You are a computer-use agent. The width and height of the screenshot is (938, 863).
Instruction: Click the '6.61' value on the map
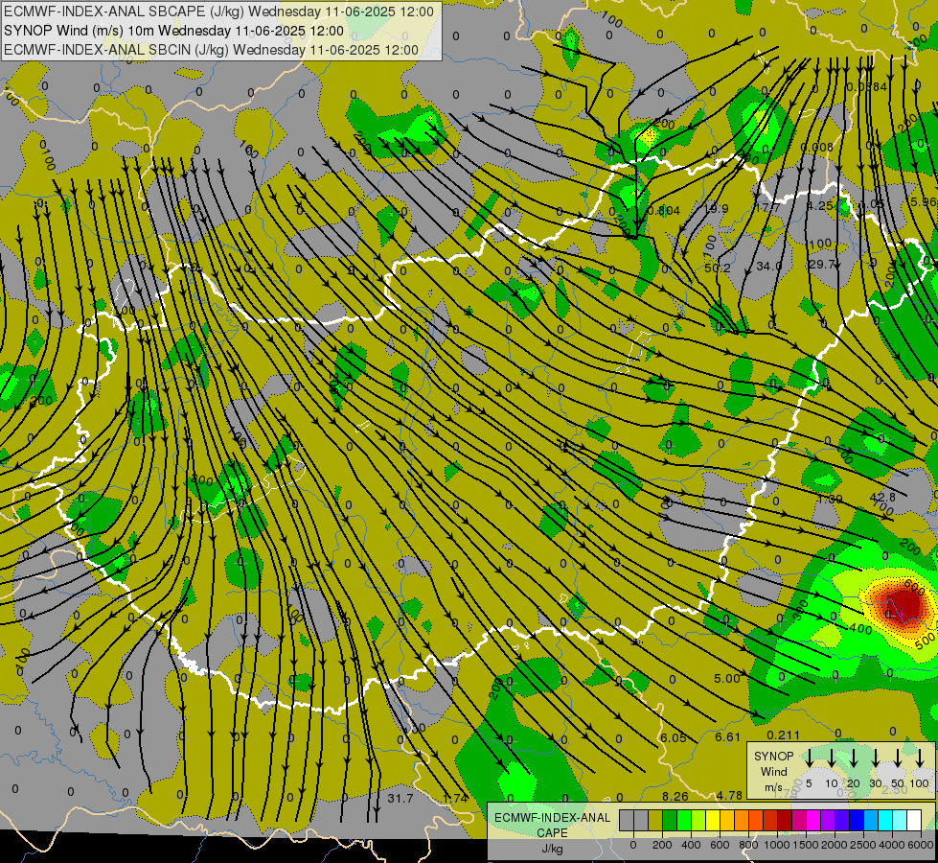click(727, 736)
